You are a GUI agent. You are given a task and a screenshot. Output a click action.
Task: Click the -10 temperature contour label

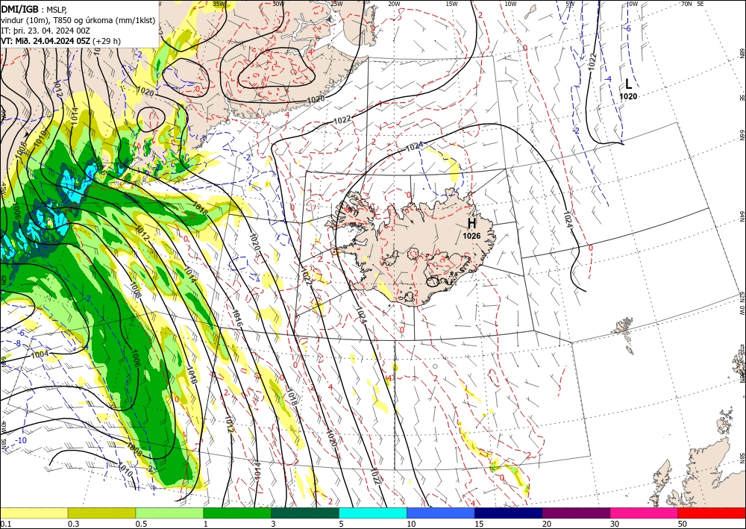[20, 440]
